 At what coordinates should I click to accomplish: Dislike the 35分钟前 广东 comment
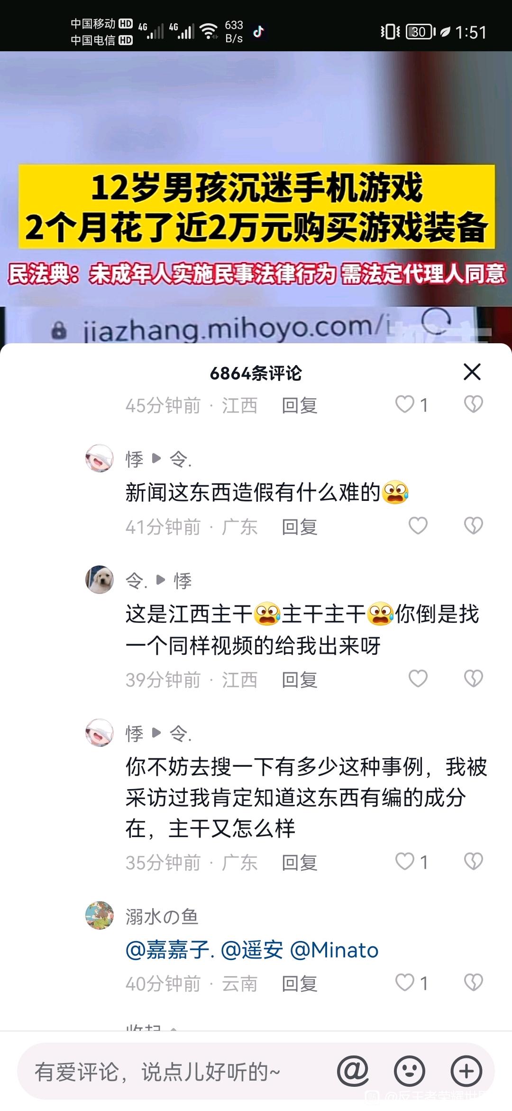473,861
